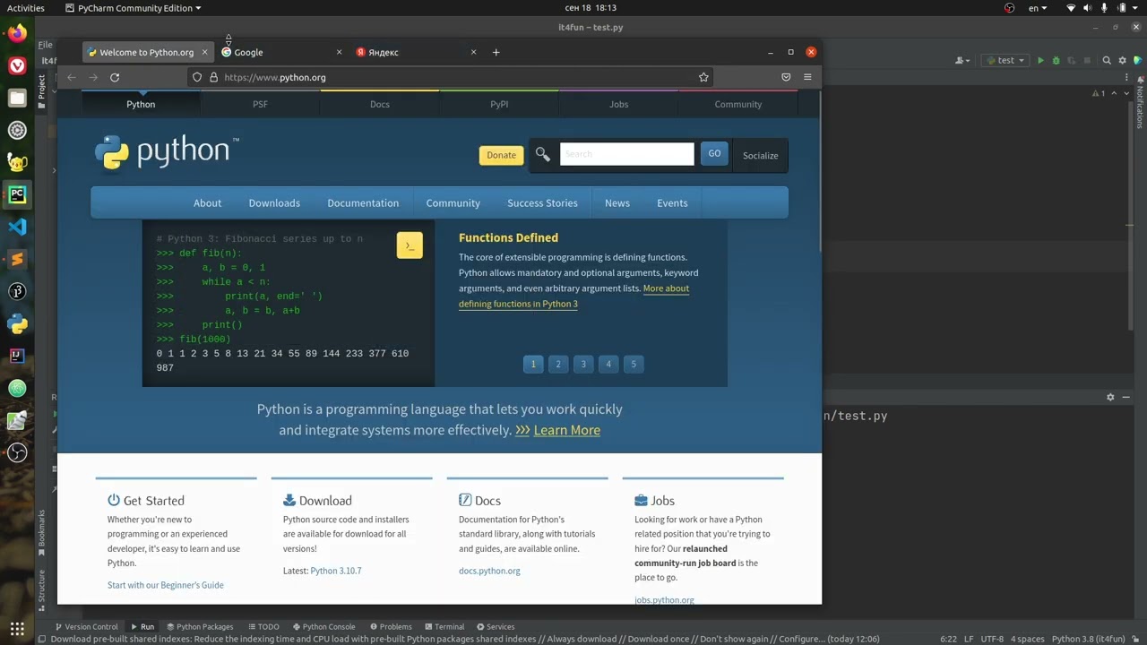Viewport: 1147px width, 645px height.
Task: Open Vivaldi from the dock
Action: [x=17, y=66]
